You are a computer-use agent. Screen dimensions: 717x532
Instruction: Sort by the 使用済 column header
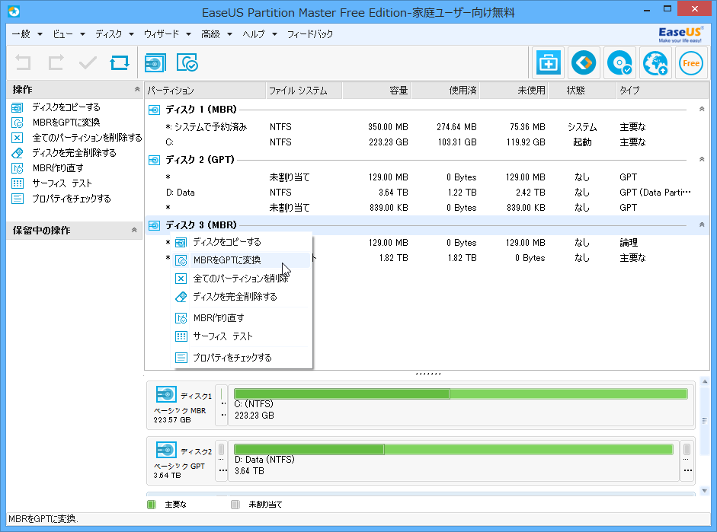point(446,91)
